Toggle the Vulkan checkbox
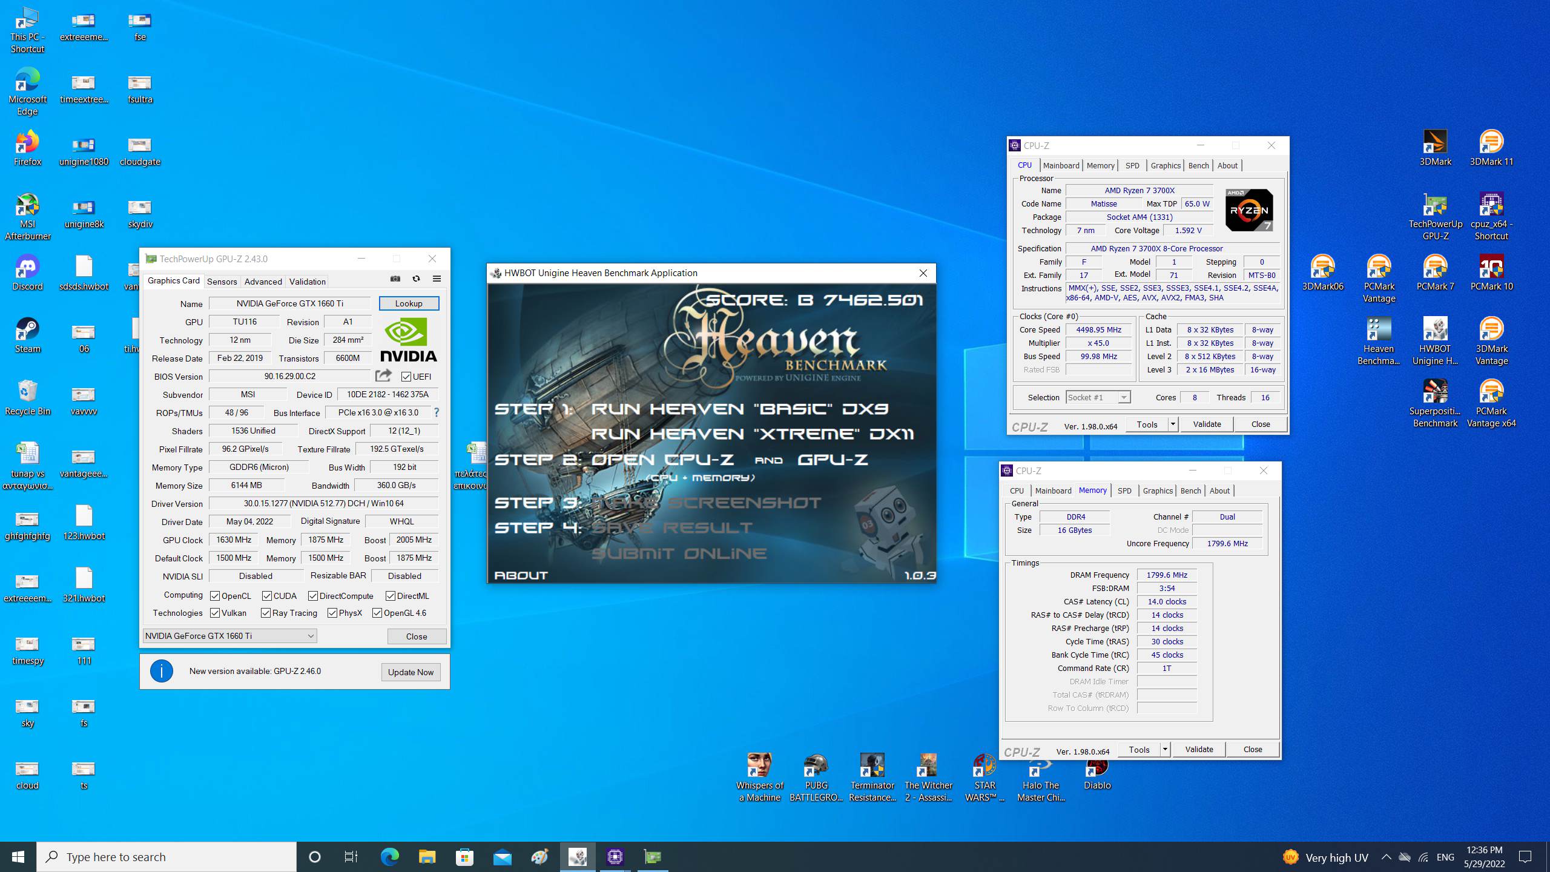Viewport: 1550px width, 872px height. [215, 613]
